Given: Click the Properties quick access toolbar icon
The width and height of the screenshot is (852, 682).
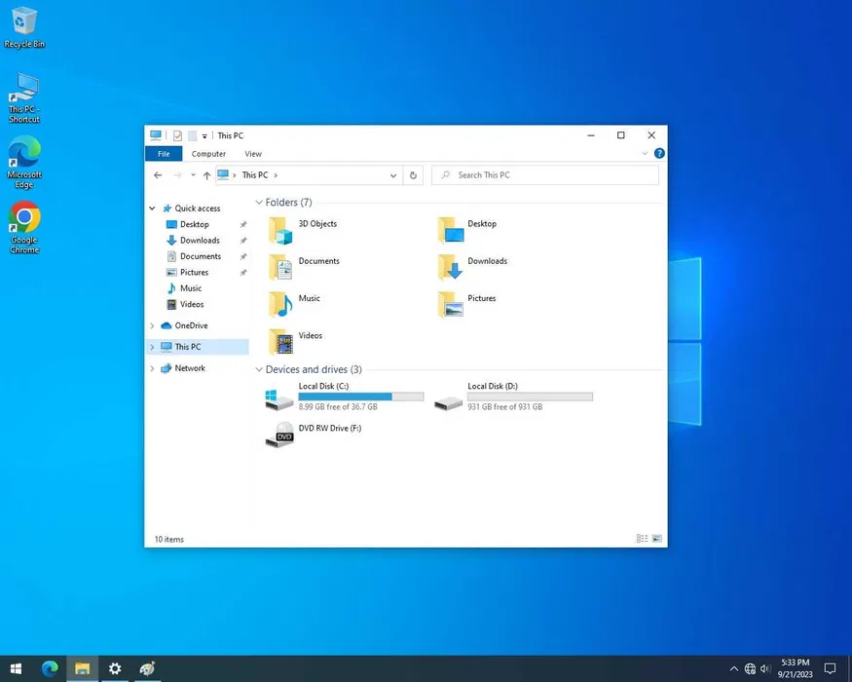Looking at the screenshot, I should 177,135.
